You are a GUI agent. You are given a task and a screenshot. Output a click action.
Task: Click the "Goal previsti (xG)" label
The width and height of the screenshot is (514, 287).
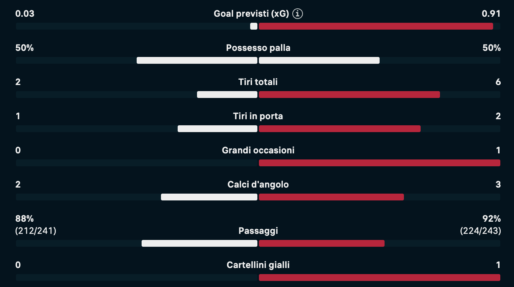point(251,14)
